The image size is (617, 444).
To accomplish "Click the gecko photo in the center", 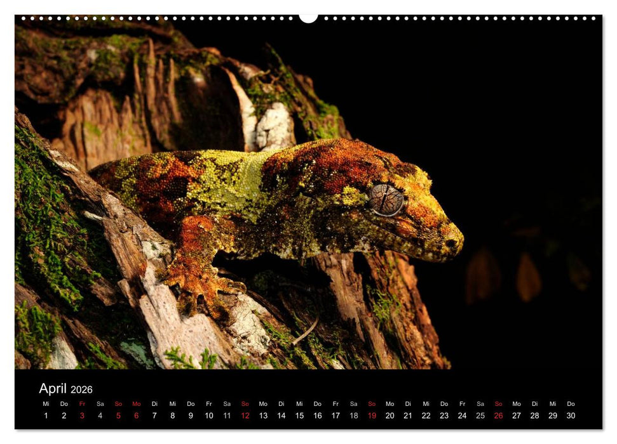I will pyautogui.click(x=286, y=209).
